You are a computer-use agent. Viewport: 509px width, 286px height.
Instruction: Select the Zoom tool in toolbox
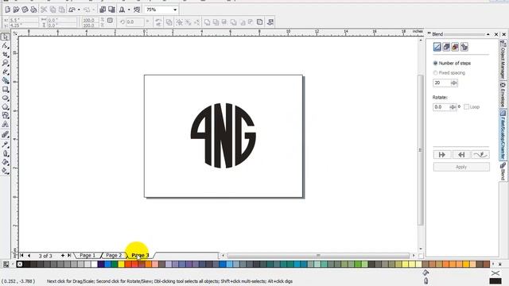[x=6, y=63]
